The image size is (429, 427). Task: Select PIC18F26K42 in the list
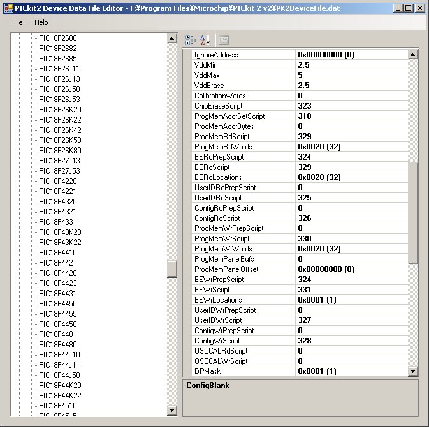[60, 130]
